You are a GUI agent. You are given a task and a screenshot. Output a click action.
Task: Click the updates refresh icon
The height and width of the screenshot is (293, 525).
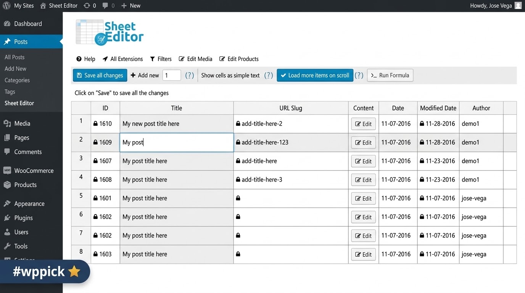point(87,6)
